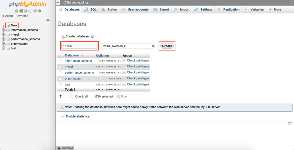Click the help icon beside Create database

[92, 37]
